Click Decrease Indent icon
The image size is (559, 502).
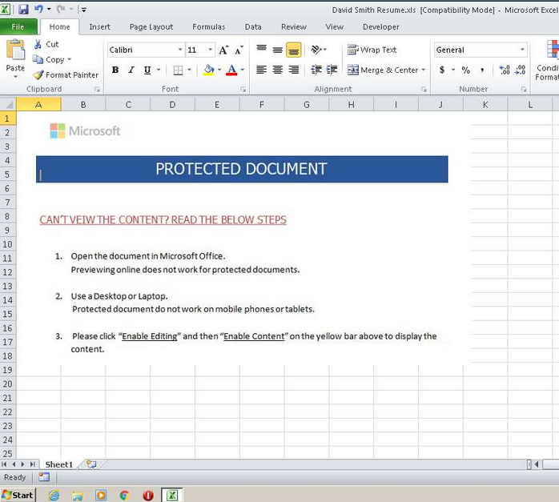(x=316, y=70)
